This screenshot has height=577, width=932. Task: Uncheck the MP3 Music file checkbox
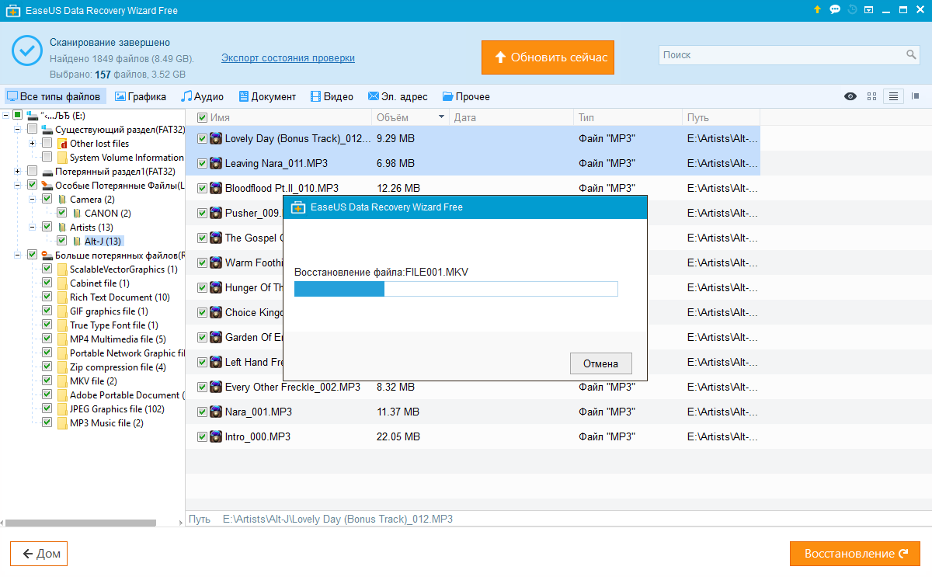point(47,423)
